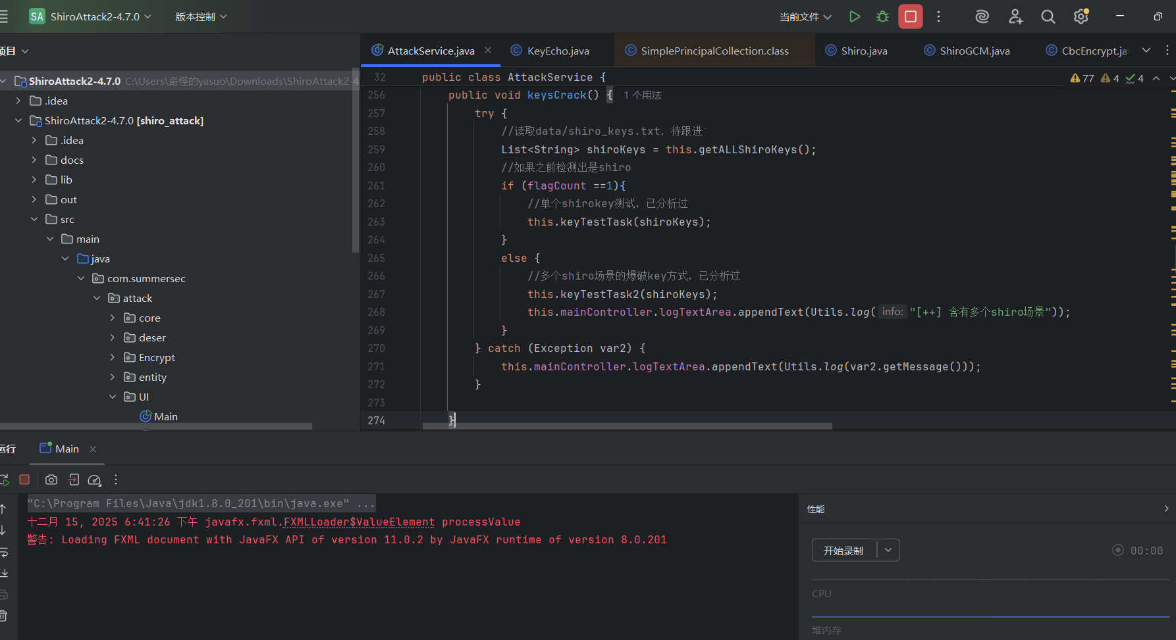
Task: Open the dropdown arrow beside 开始录制
Action: click(x=888, y=550)
